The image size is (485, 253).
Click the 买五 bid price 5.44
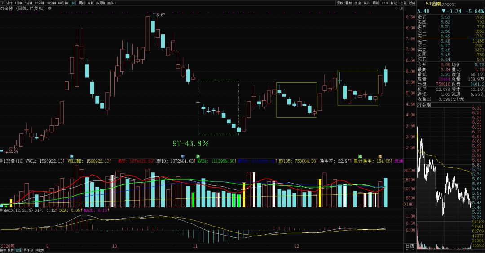445,60
